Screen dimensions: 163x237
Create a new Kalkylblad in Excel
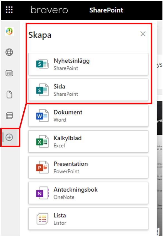coord(88,141)
